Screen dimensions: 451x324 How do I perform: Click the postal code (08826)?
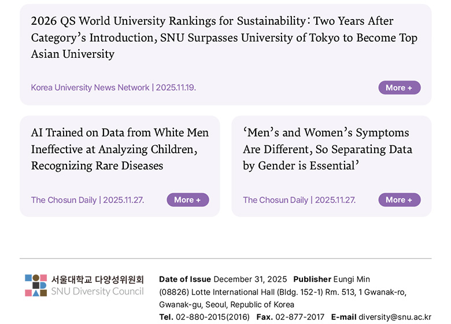pos(173,292)
